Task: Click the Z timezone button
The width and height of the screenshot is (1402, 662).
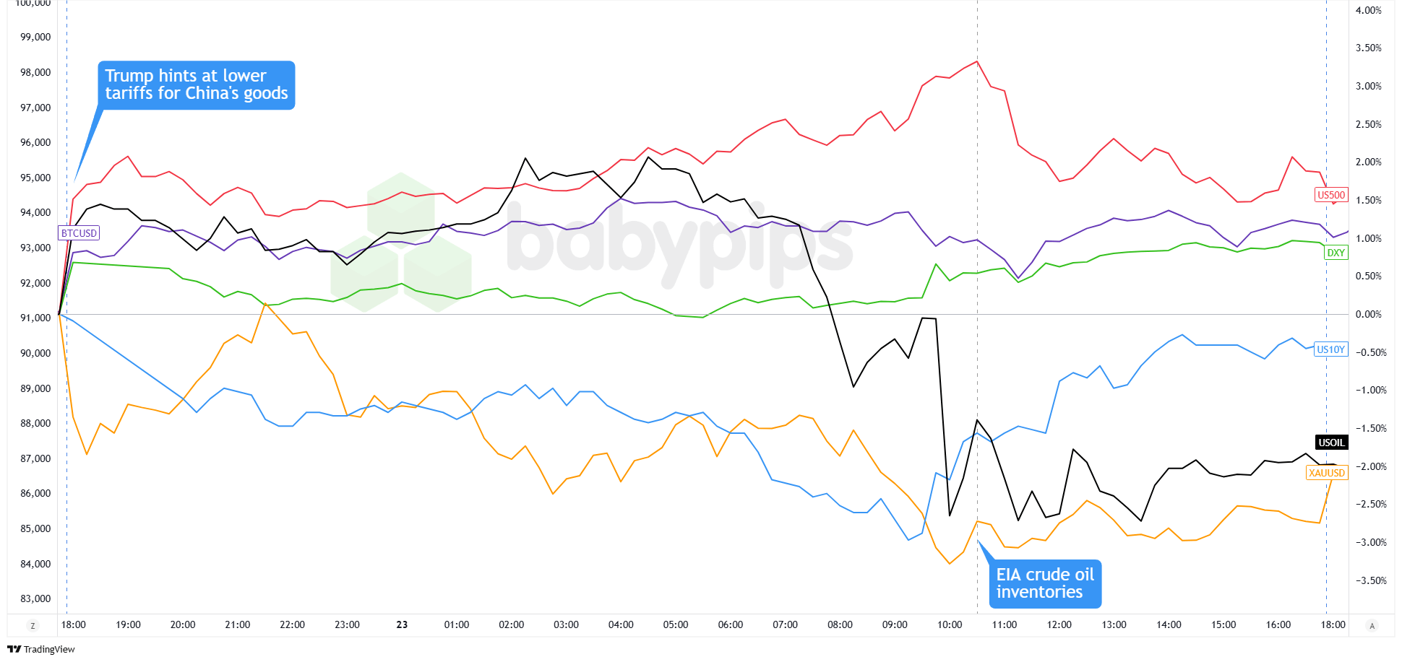Action: (32, 625)
